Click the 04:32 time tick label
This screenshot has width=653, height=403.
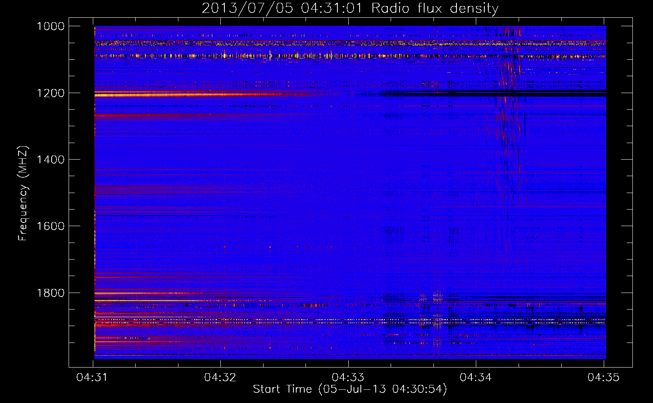click(x=220, y=377)
